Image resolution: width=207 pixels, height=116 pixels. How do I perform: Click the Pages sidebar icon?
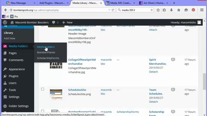5,53
